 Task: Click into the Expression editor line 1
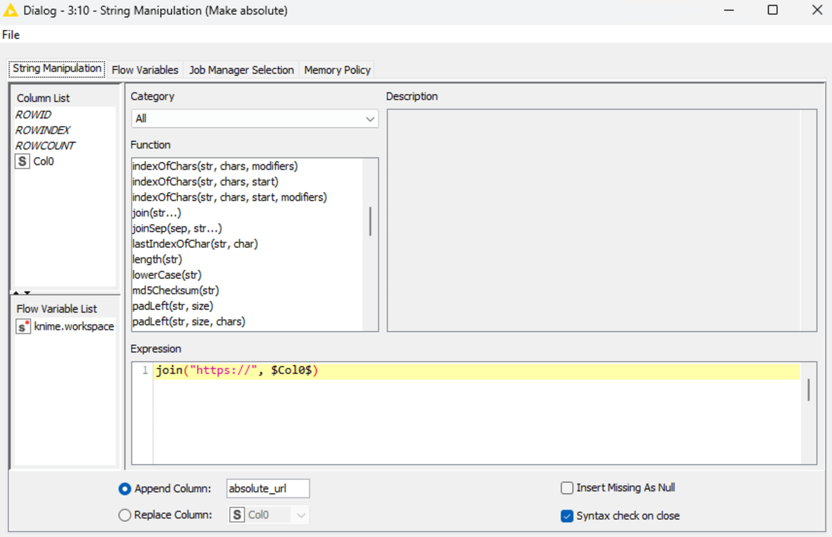[477, 370]
